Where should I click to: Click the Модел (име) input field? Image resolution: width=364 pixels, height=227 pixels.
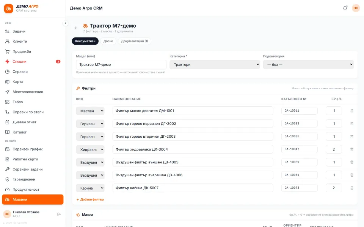point(121,65)
